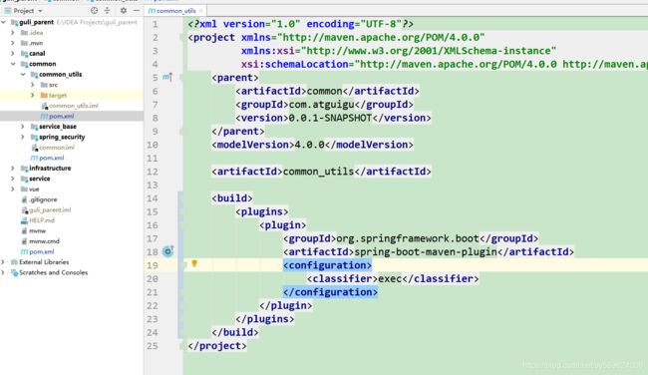Screen dimensions: 648x375
Task: Click the yellow light bulb on line 19
Action: click(x=194, y=263)
